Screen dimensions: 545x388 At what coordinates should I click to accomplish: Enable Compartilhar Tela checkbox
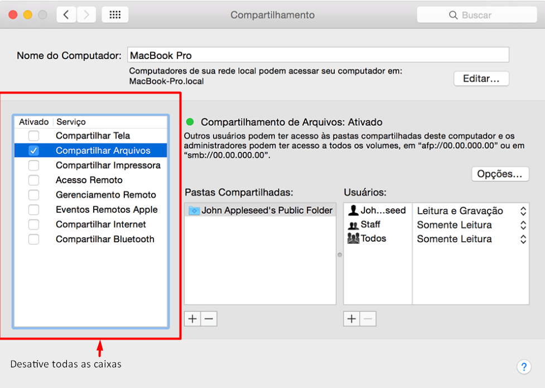click(33, 136)
